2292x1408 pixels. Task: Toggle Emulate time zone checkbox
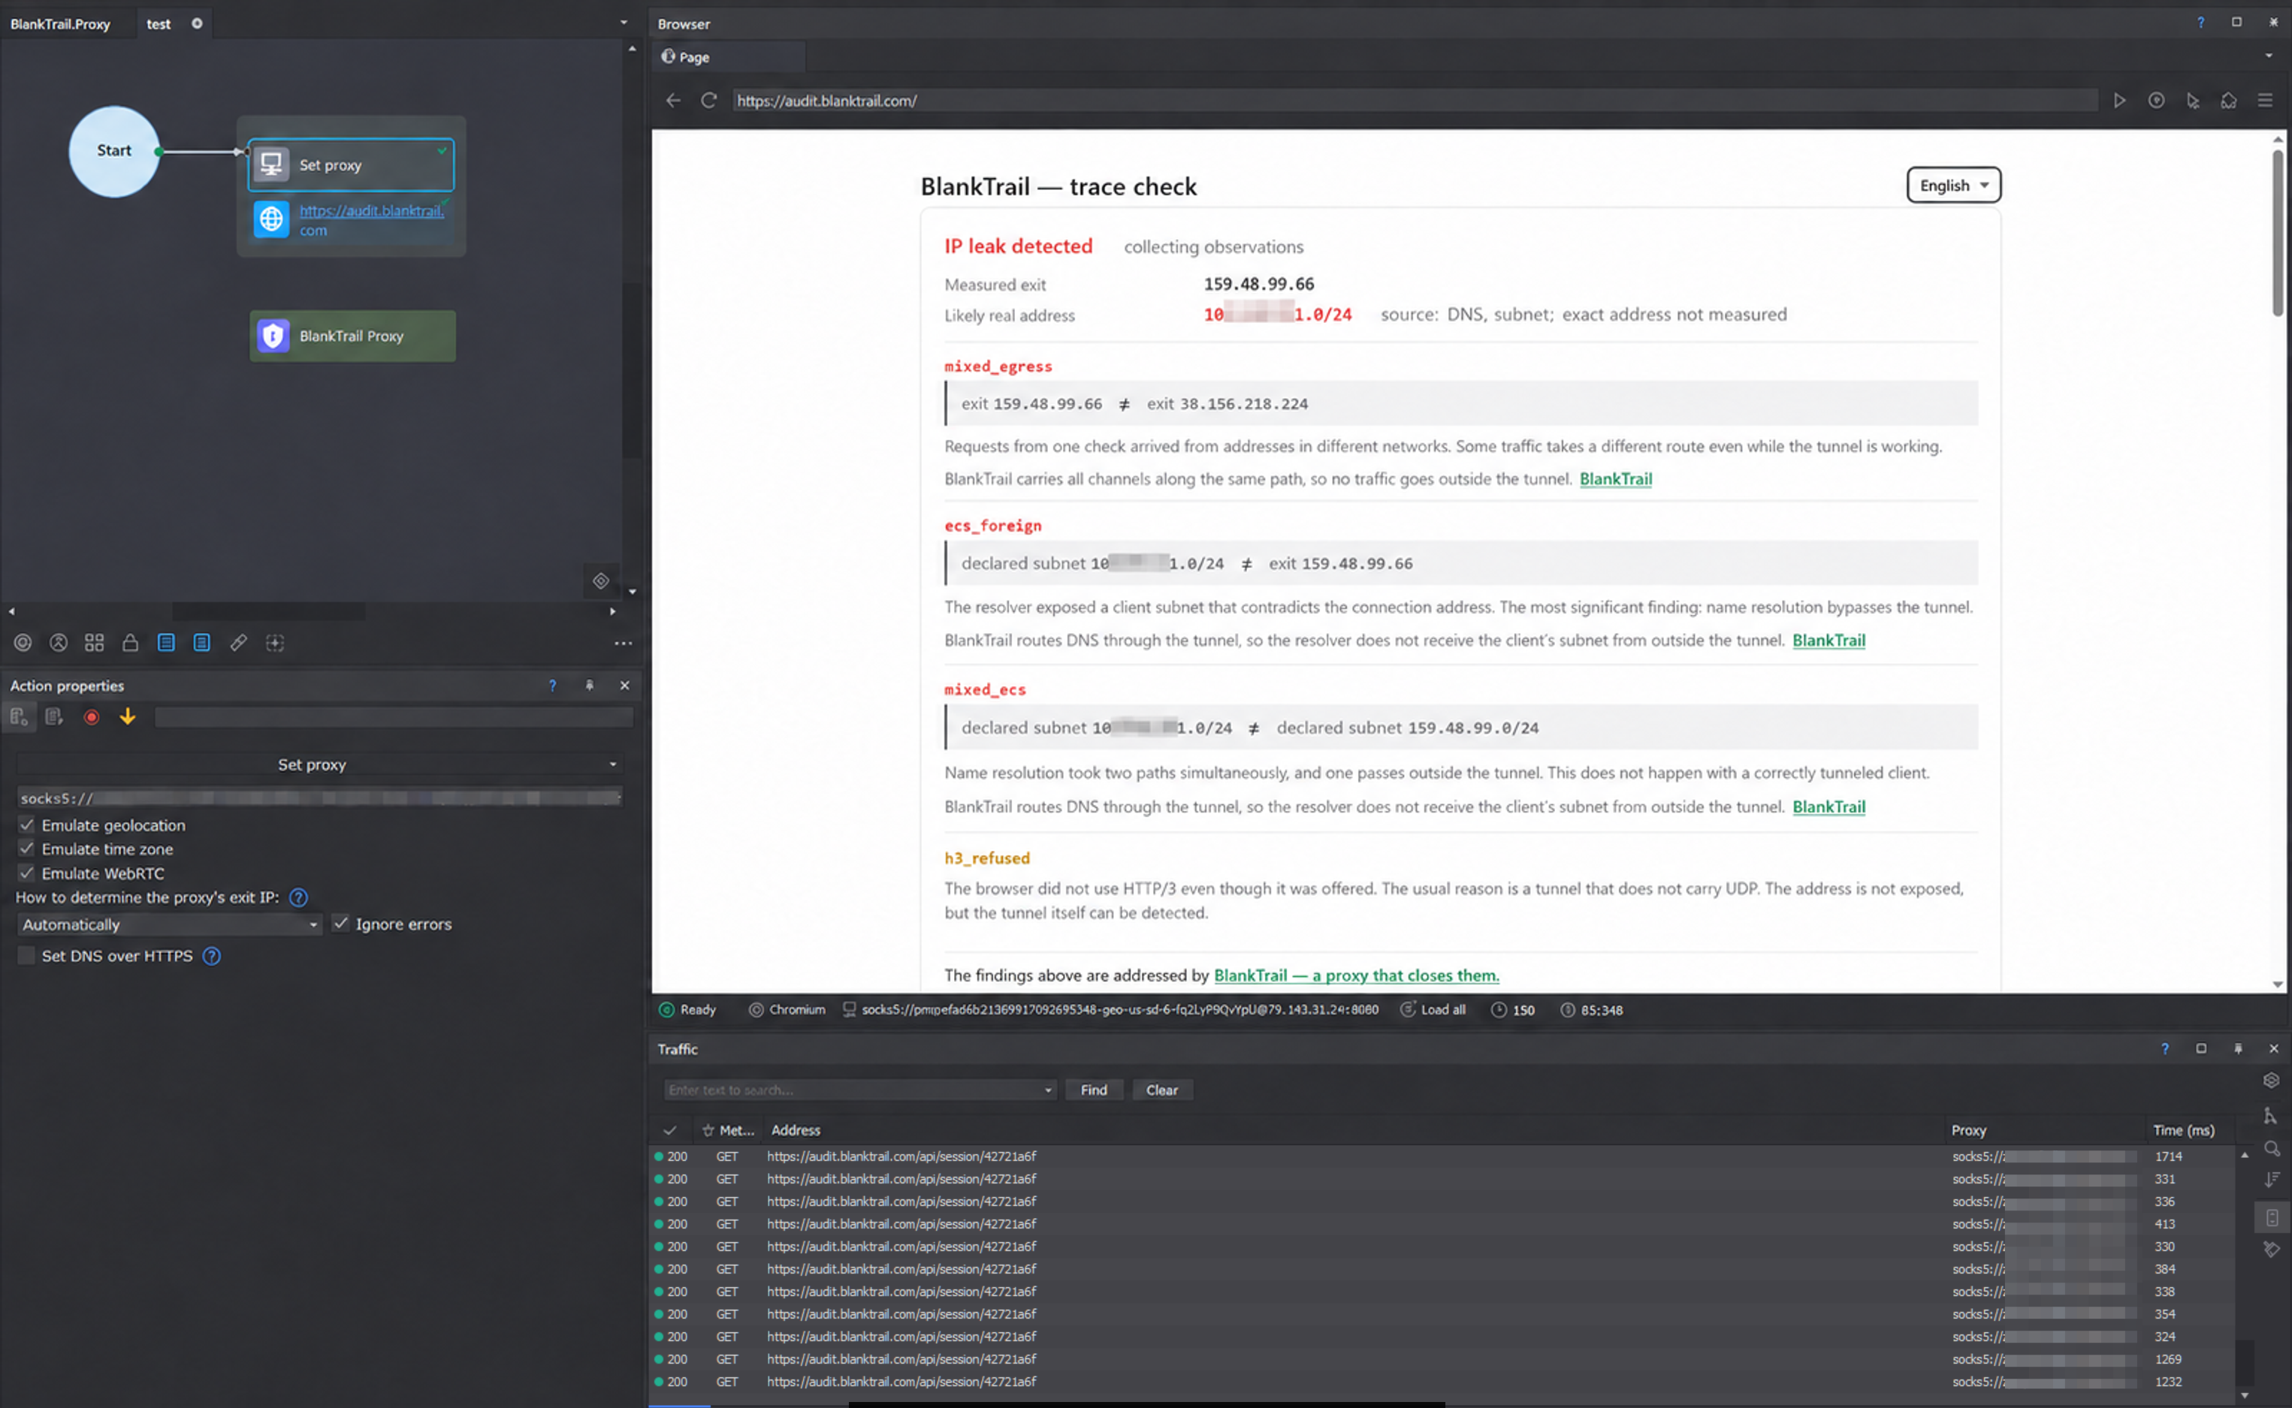(x=26, y=849)
